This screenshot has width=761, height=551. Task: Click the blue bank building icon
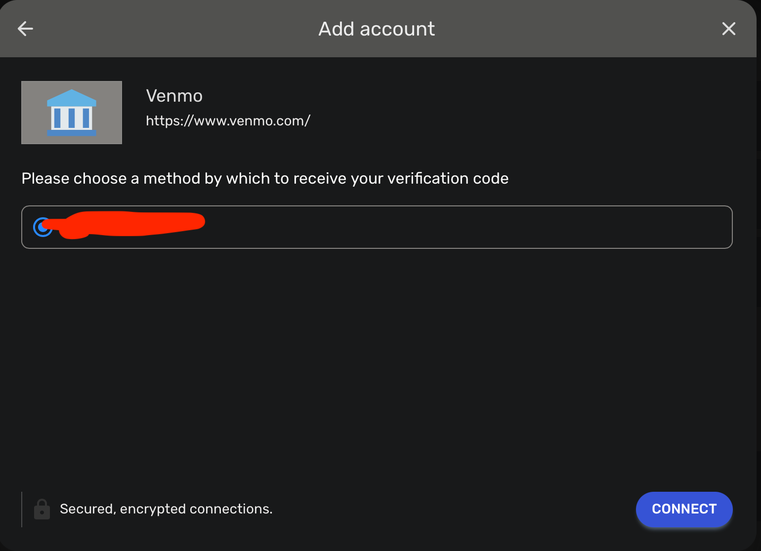[x=72, y=113]
